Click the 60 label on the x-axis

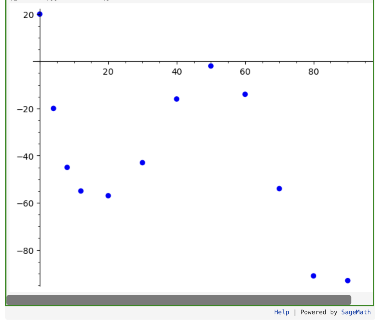click(x=245, y=71)
